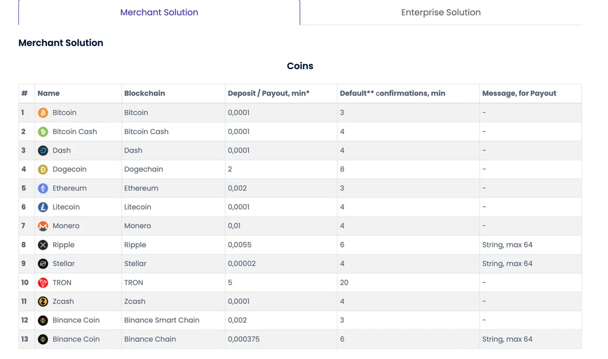Click the orange Bitcoin coin icon

point(43,113)
